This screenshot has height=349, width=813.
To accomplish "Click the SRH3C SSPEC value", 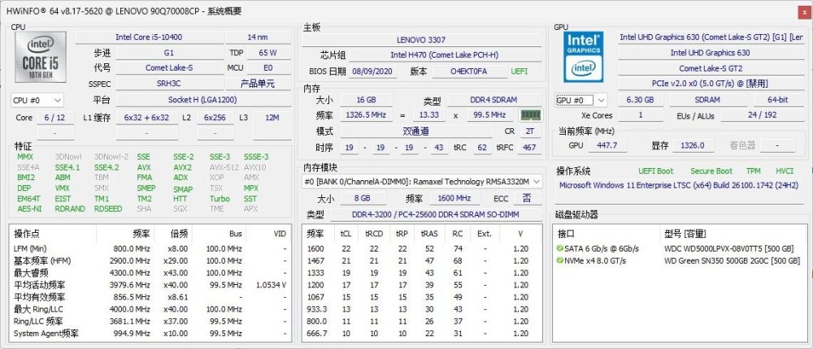I will click(x=169, y=84).
